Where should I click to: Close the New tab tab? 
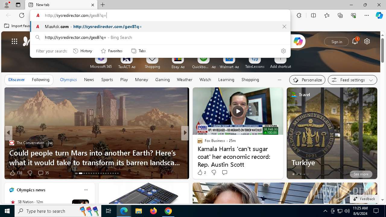coord(93,5)
